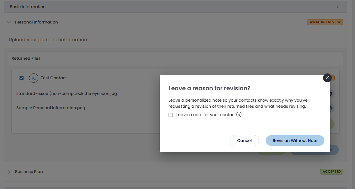
Task: Click the dialog title about revision reason
Action: (x=209, y=88)
